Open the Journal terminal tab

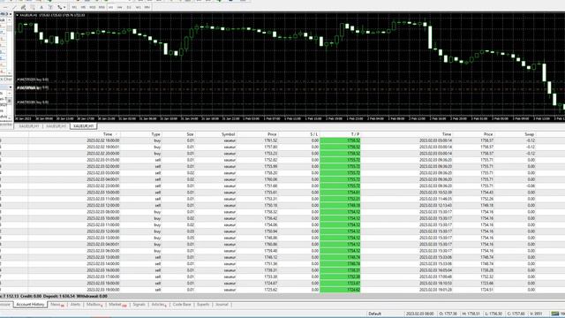(222, 305)
